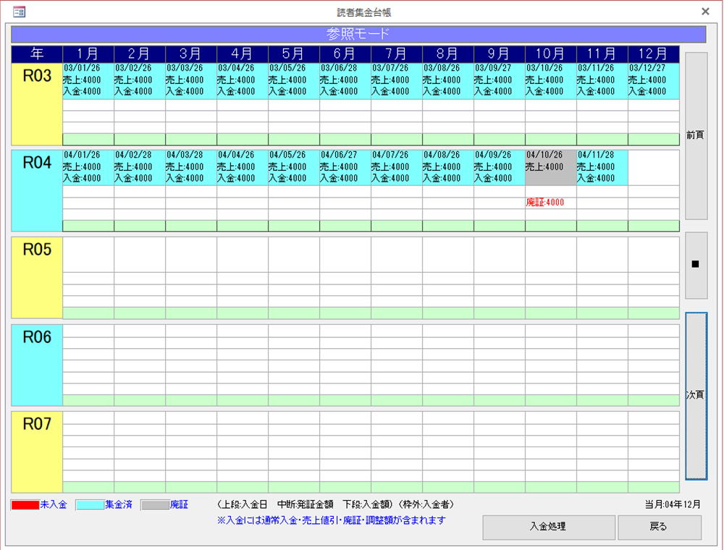Image resolution: width=724 pixels, height=550 pixels.
Task: Click the black square stop button
Action: [696, 265]
